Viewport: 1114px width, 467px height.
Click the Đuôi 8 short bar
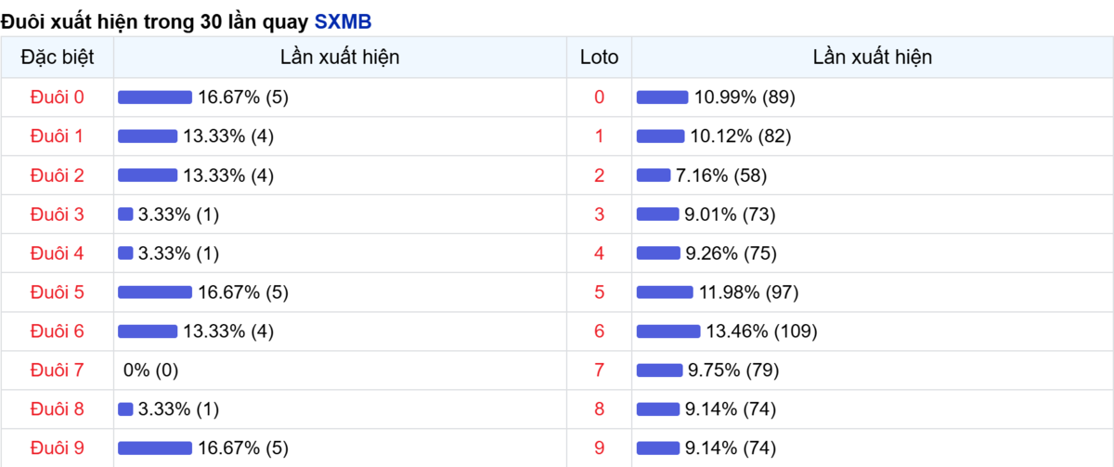pyautogui.click(x=125, y=409)
